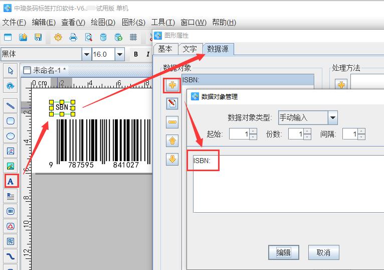Select the ellipse drawing tool
Image resolution: width=384 pixels, height=270 pixels.
tap(10, 136)
